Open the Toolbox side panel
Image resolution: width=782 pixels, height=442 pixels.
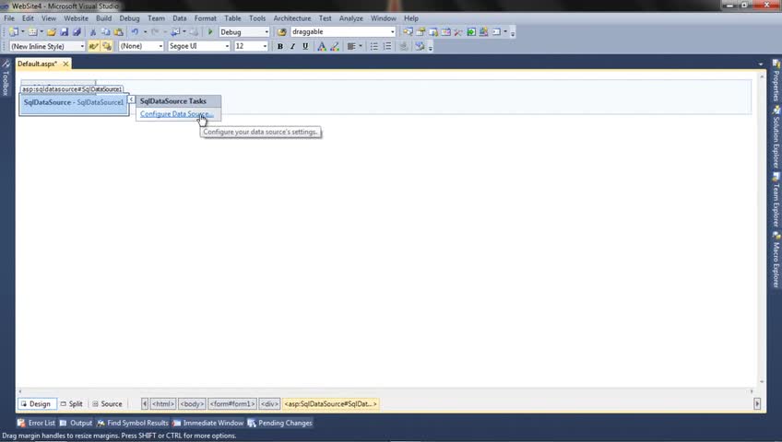(x=6, y=78)
